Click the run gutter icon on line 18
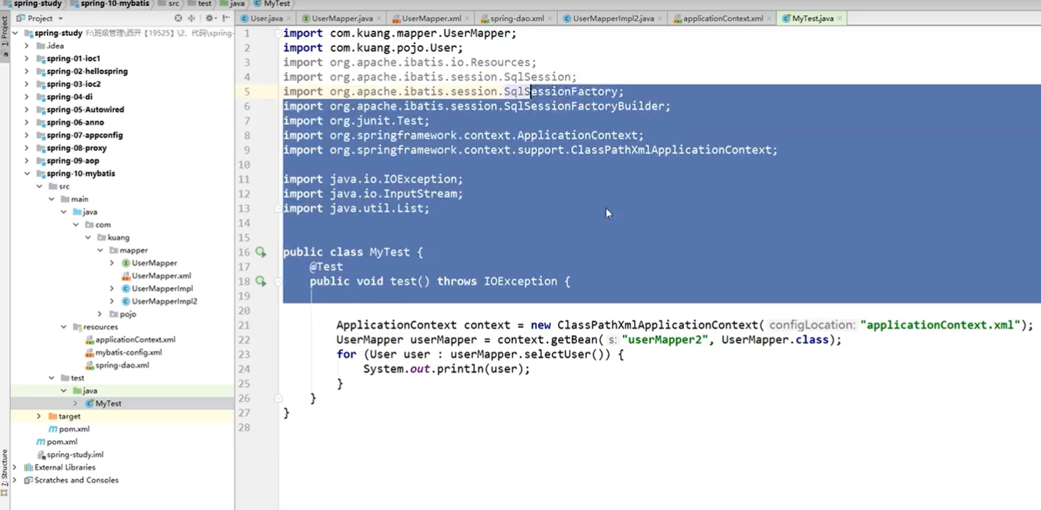The width and height of the screenshot is (1041, 510). click(261, 281)
